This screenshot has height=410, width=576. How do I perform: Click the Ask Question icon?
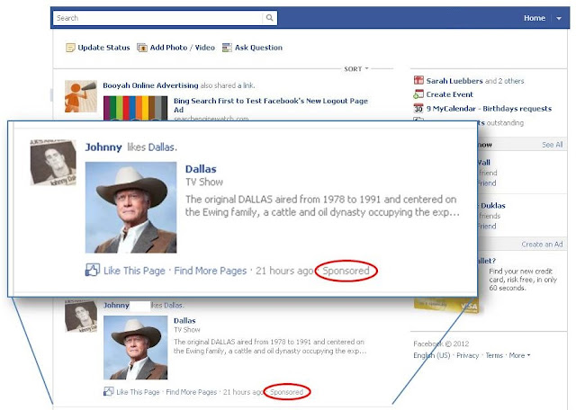pyautogui.click(x=227, y=48)
